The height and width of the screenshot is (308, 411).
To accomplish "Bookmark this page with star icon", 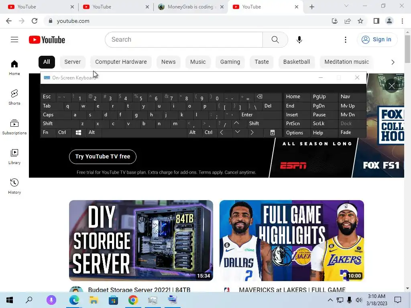I will [360, 21].
